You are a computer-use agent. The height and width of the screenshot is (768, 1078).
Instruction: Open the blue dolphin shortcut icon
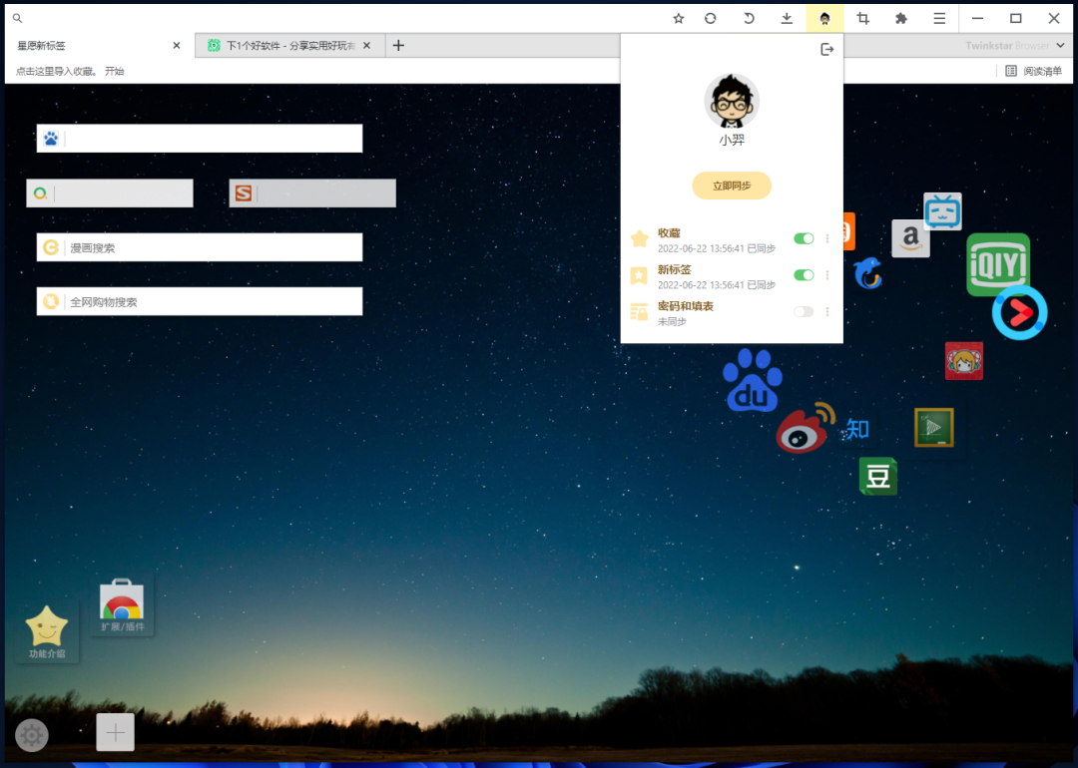[x=868, y=273]
